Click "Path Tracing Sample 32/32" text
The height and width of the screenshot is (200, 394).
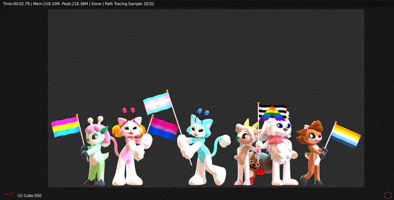pyautogui.click(x=130, y=4)
